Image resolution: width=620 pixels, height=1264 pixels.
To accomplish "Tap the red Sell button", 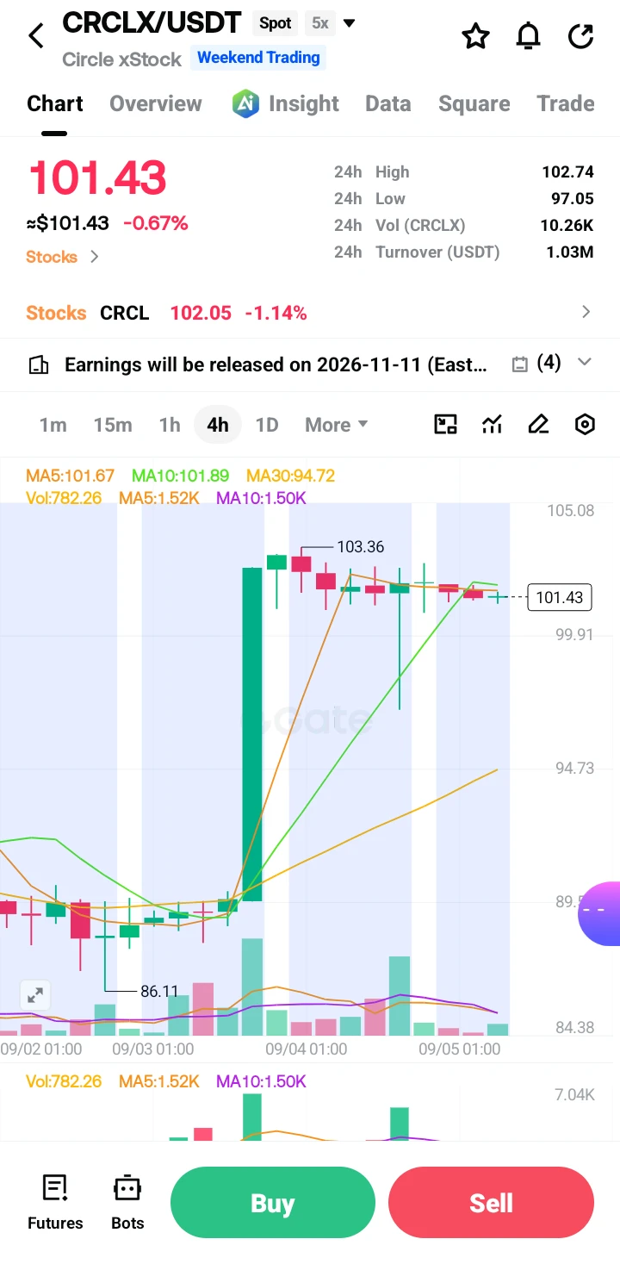I will pyautogui.click(x=491, y=1203).
